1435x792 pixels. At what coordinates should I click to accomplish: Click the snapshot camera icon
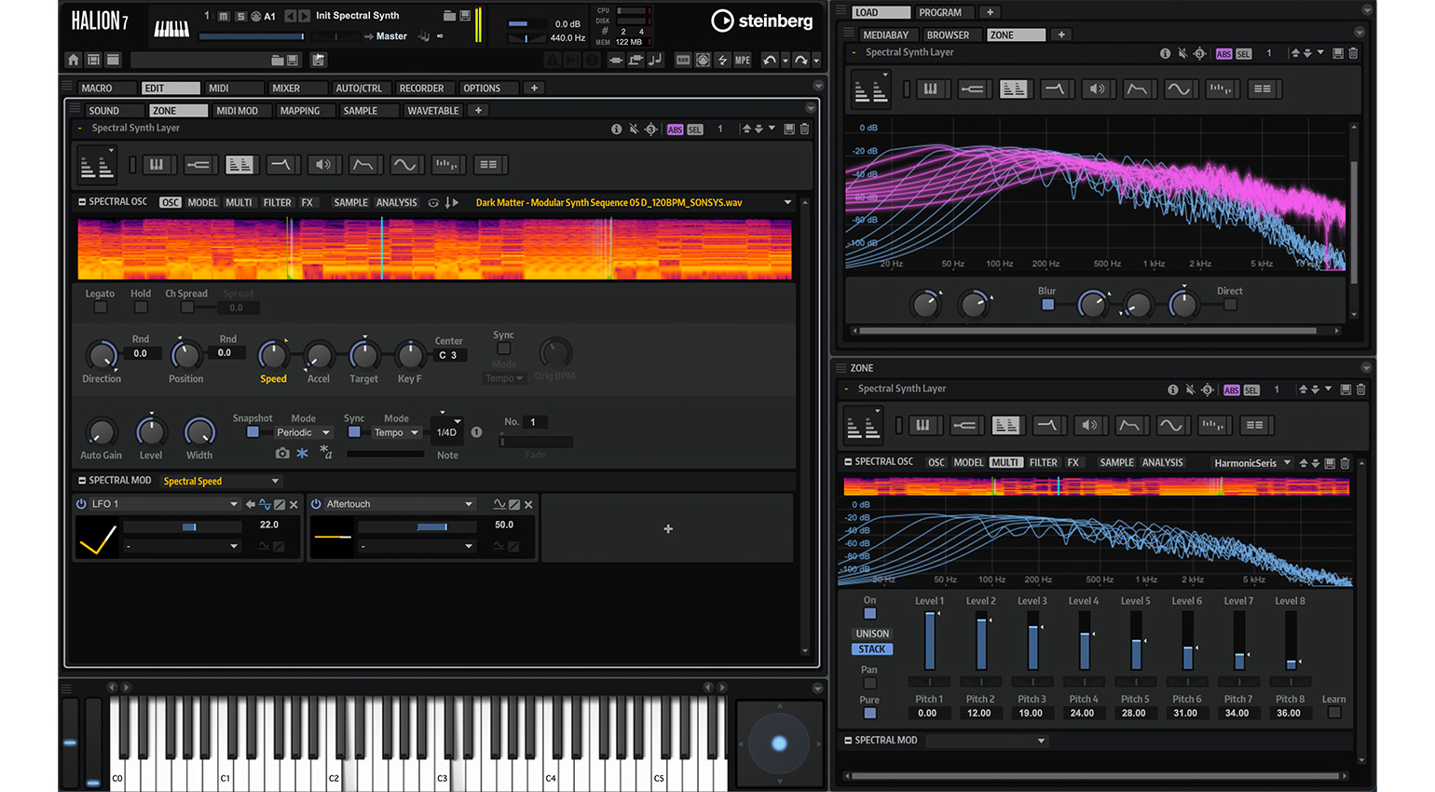(282, 453)
